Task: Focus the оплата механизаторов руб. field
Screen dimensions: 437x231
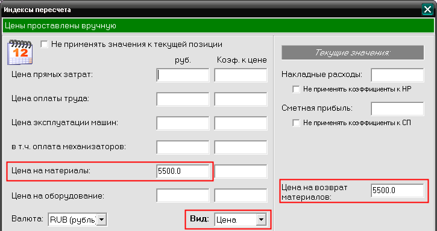Action: [x=183, y=147]
